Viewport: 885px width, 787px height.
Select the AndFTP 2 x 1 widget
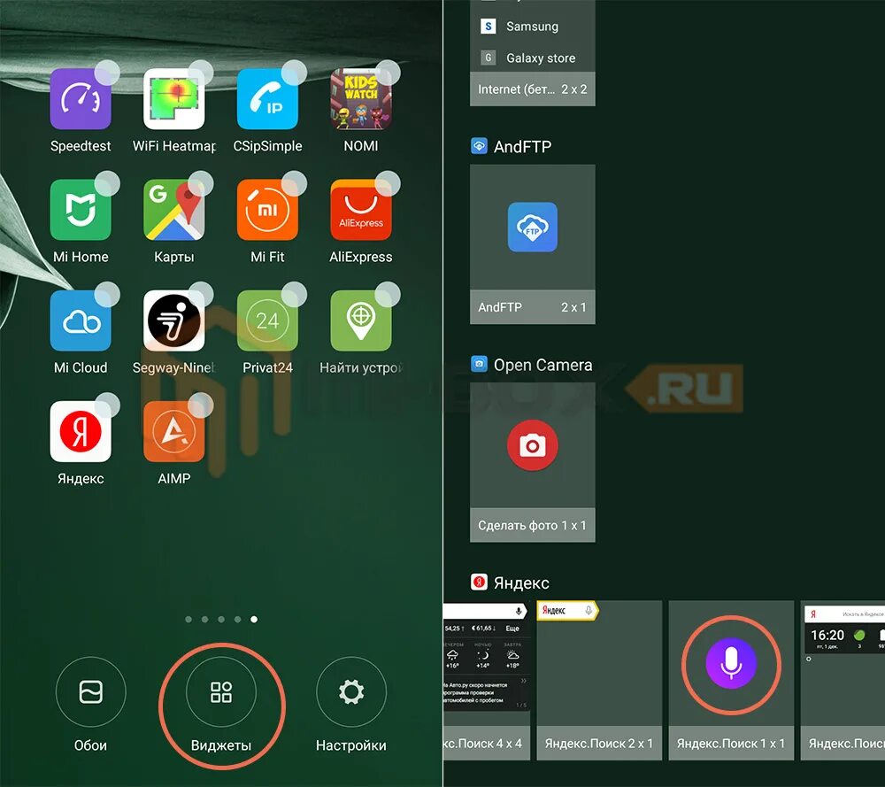(x=532, y=244)
